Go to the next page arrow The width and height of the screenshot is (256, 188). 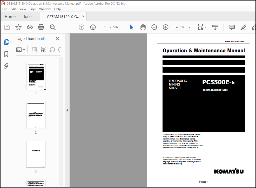tap(93, 27)
